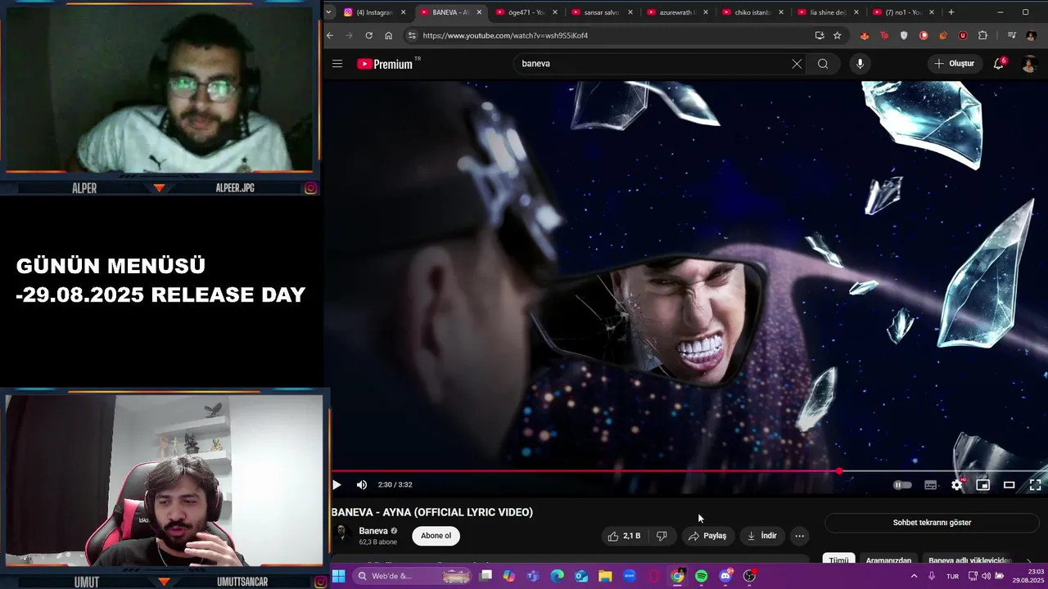Reload the current page
The width and height of the screenshot is (1048, 589).
coord(368,35)
